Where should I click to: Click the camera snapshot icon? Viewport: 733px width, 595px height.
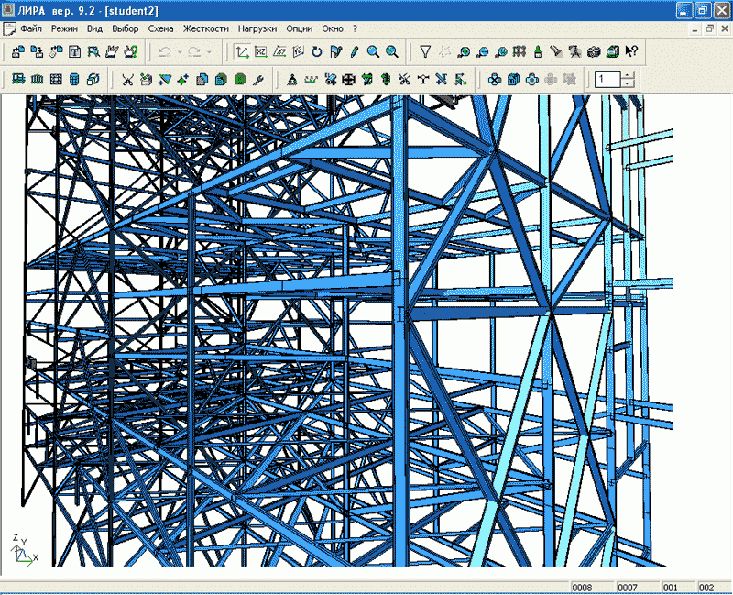[x=594, y=52]
